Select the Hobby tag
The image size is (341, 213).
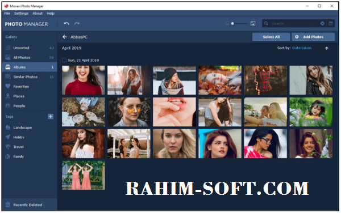click(x=30, y=137)
